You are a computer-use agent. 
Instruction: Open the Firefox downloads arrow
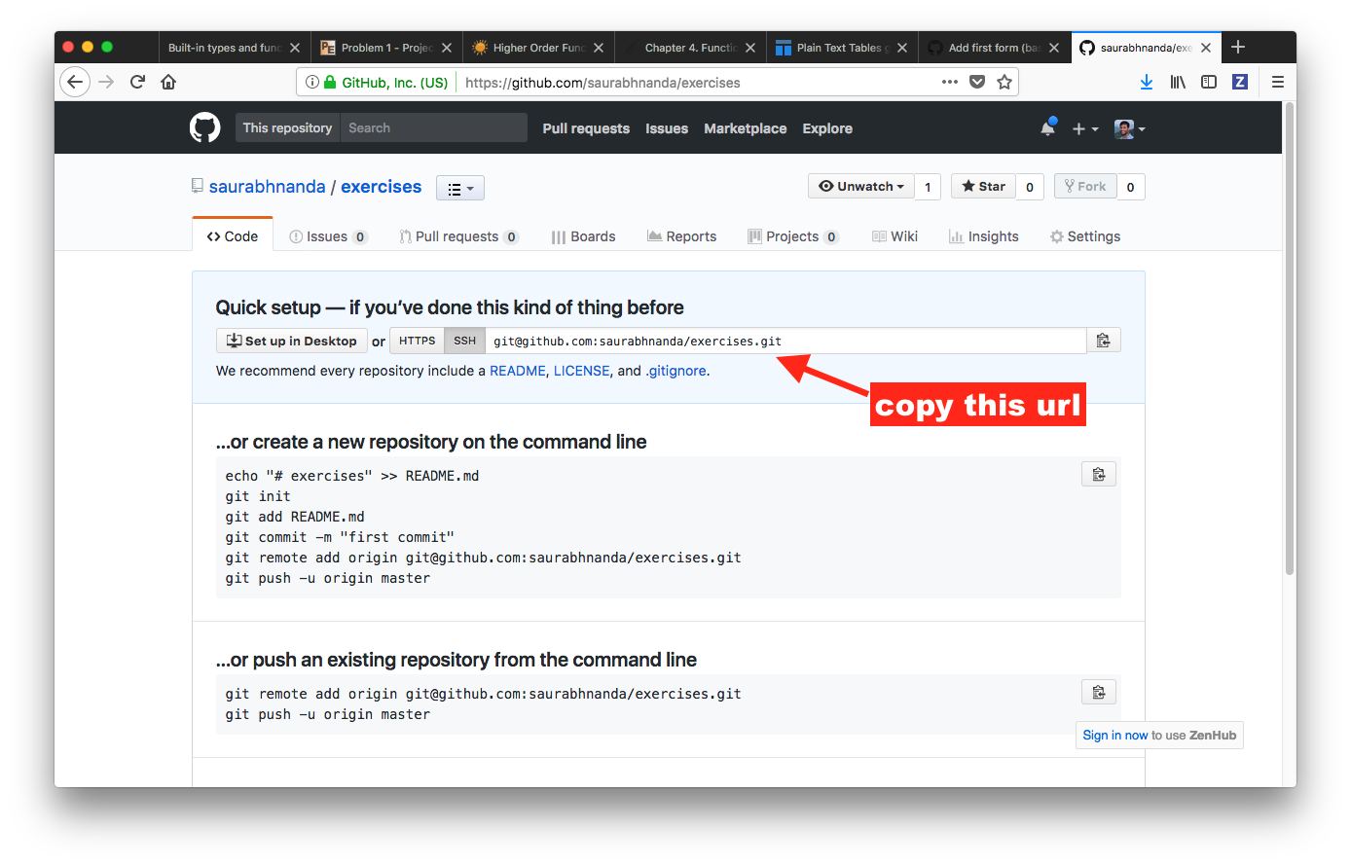pos(1146,83)
